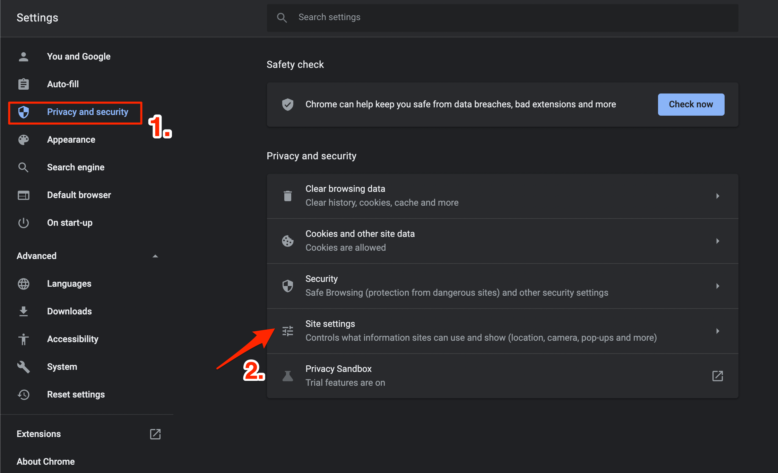Click the 'Chrome can help keep you safe' text
The image size is (778, 473).
point(460,104)
